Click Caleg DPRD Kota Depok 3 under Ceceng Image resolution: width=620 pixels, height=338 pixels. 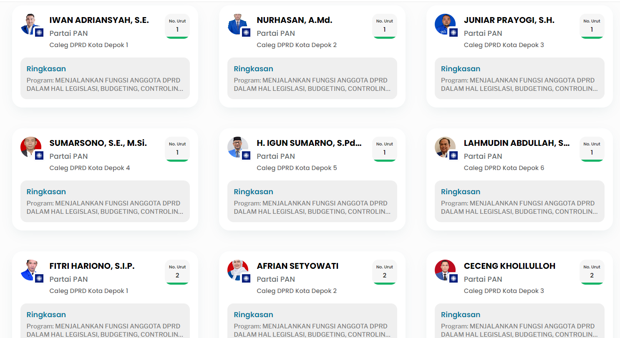tap(504, 291)
